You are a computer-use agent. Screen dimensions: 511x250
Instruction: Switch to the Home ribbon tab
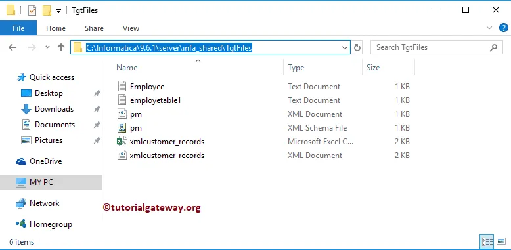coord(56,28)
